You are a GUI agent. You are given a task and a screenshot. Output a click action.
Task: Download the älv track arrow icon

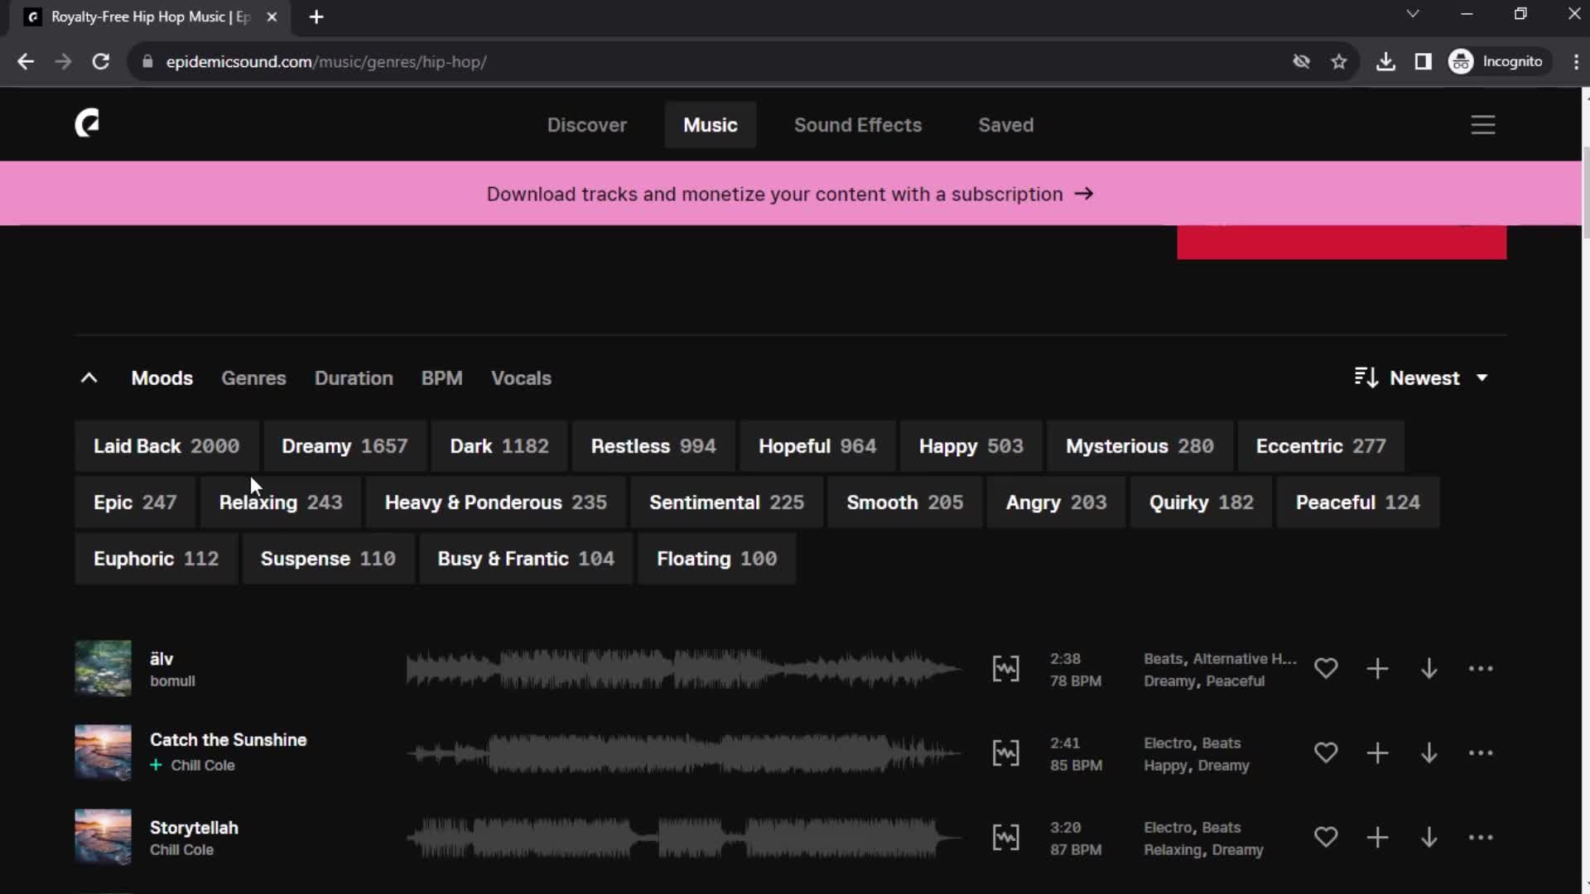(x=1429, y=668)
